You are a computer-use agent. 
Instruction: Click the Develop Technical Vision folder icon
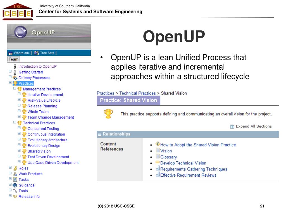158,162
